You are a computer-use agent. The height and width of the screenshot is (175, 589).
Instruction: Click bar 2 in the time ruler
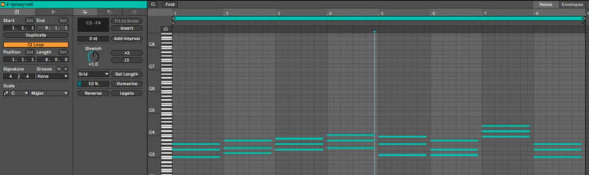click(227, 13)
